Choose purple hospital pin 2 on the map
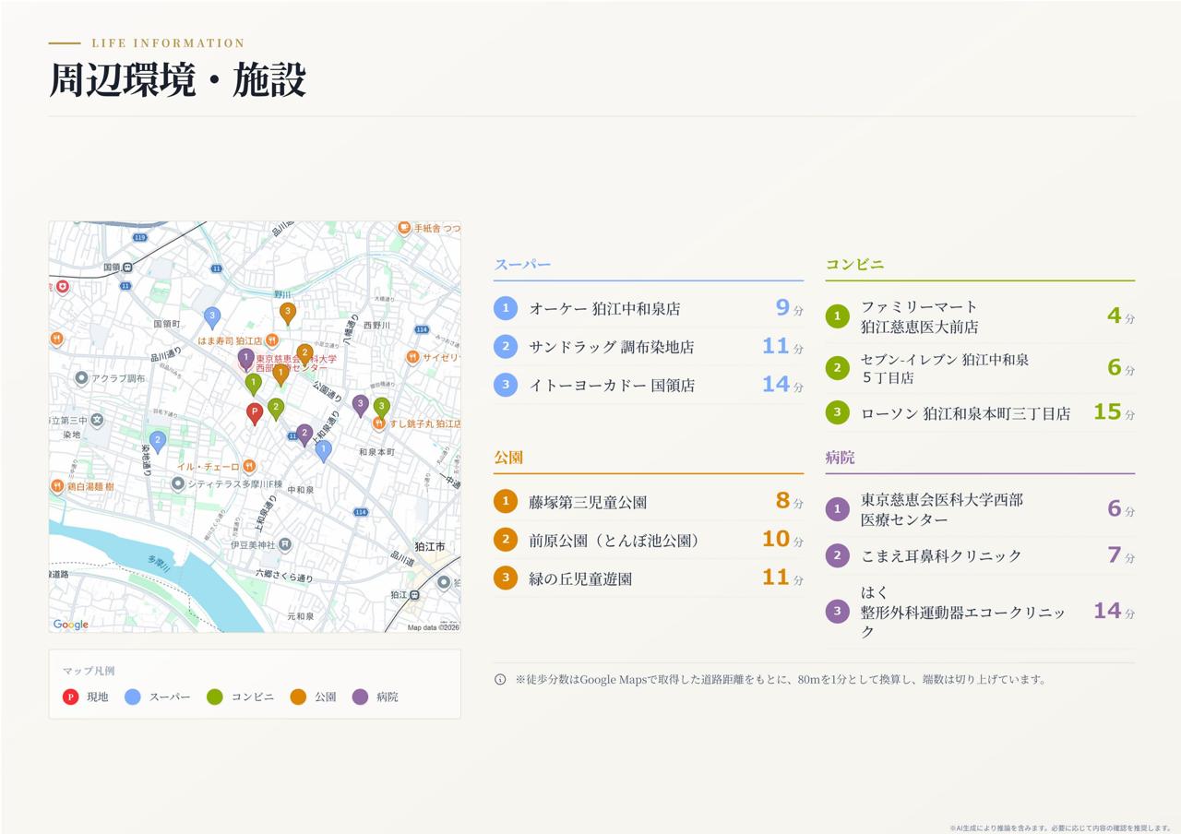Viewport: 1181px width, 834px height. click(304, 434)
